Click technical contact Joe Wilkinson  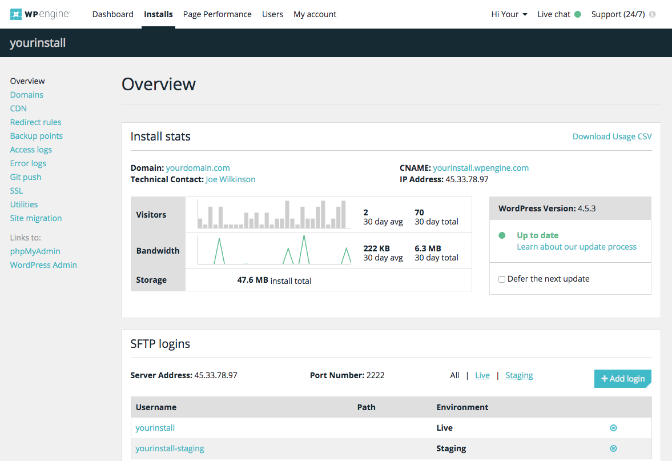pos(231,179)
